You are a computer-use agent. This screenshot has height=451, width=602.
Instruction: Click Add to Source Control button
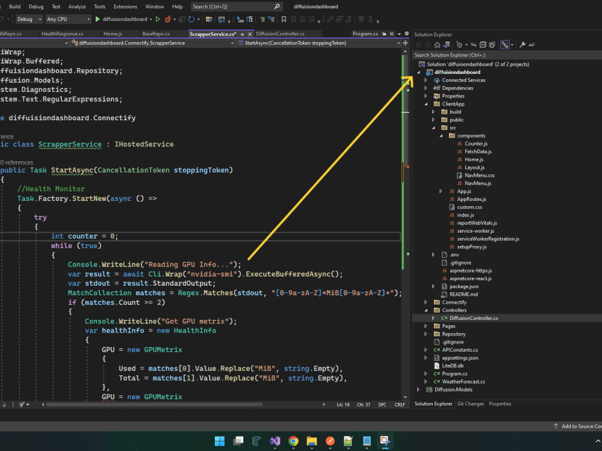[x=578, y=426]
